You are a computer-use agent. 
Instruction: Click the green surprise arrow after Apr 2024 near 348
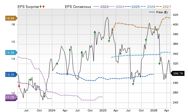tap(70, 50)
